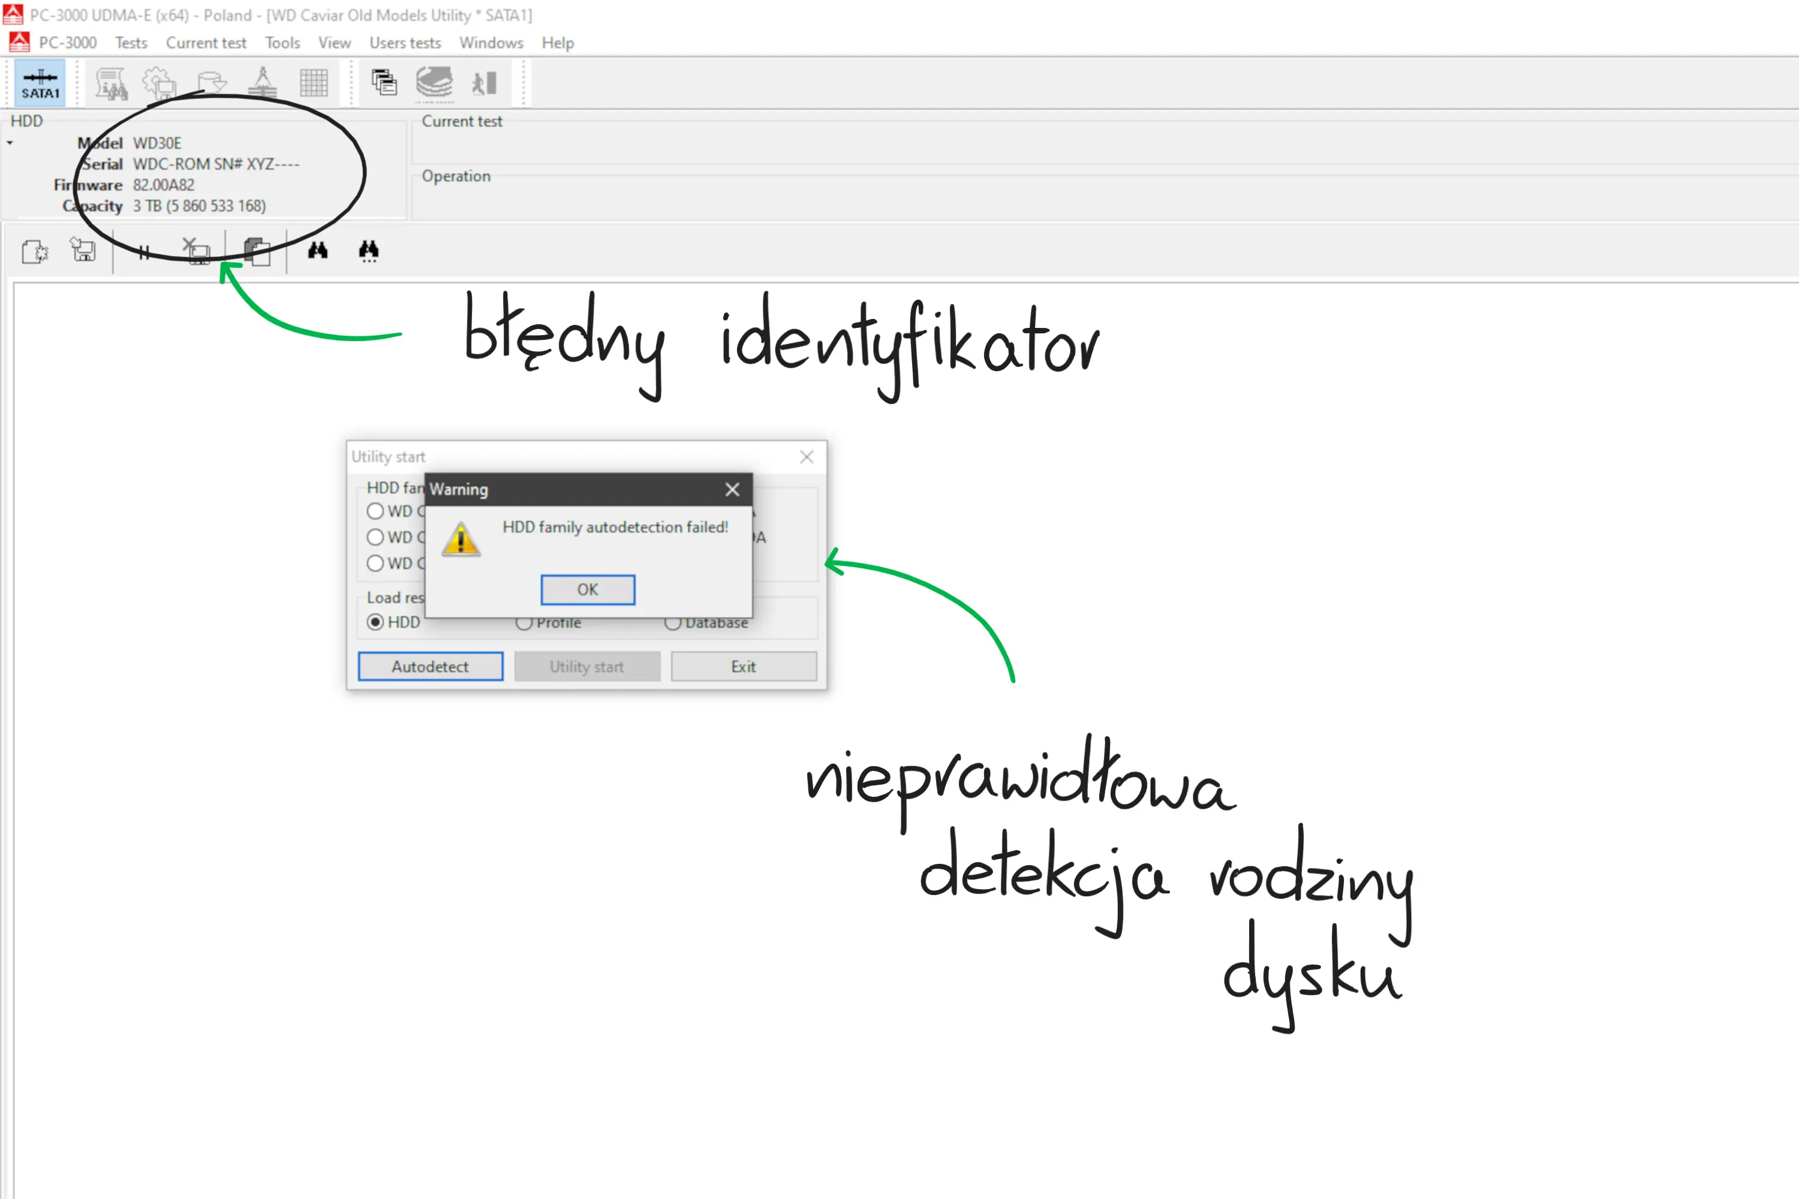Select the Database radio button
The width and height of the screenshot is (1799, 1199).
click(x=707, y=623)
